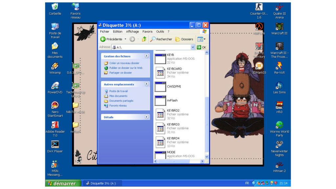
Task: Open the Rechercher search tool
Action: coord(161,39)
